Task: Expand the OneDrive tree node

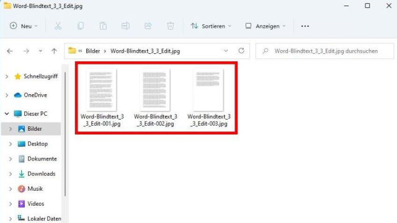Action: click(7, 95)
